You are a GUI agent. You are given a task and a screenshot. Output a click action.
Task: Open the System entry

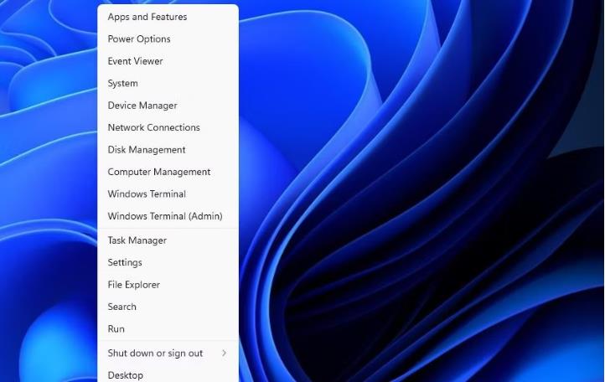tap(168, 83)
